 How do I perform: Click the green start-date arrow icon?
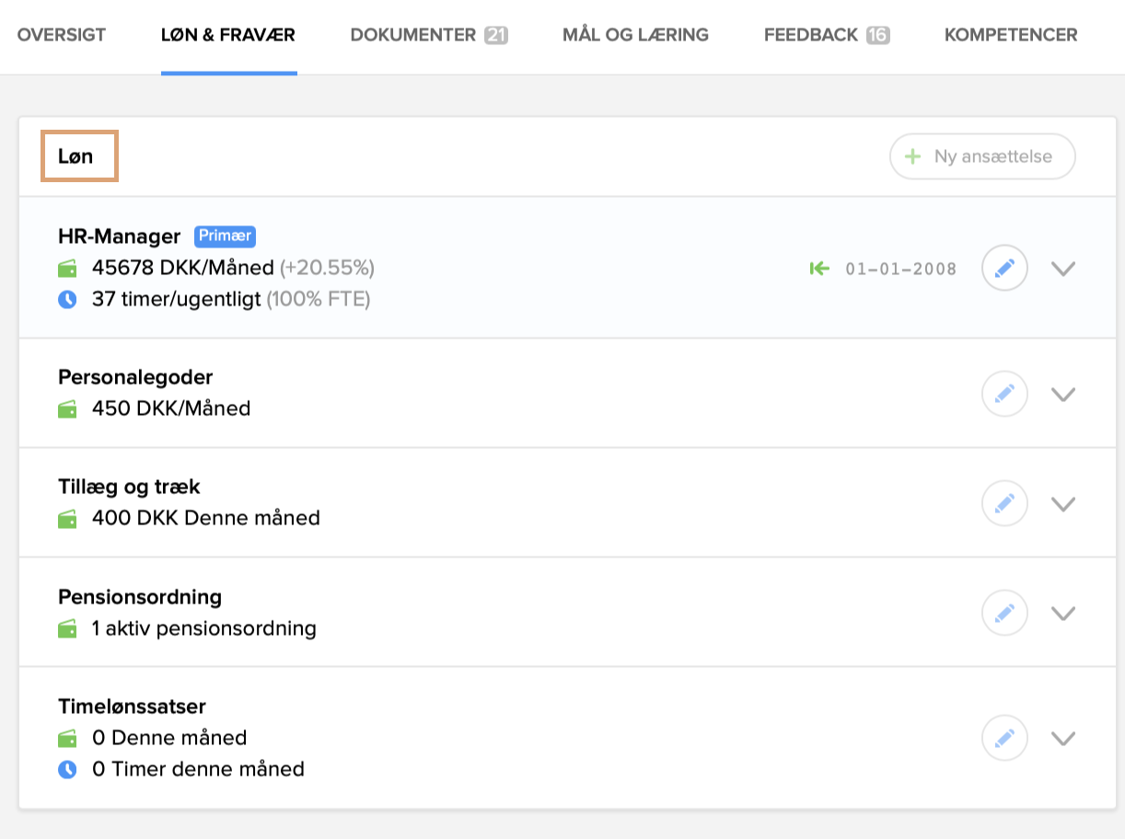click(x=818, y=269)
